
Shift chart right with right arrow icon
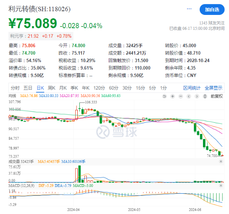tap(197, 96)
